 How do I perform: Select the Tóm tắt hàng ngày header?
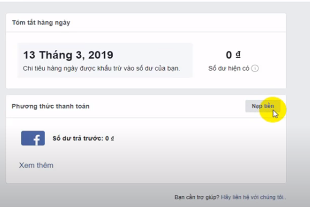click(x=41, y=23)
